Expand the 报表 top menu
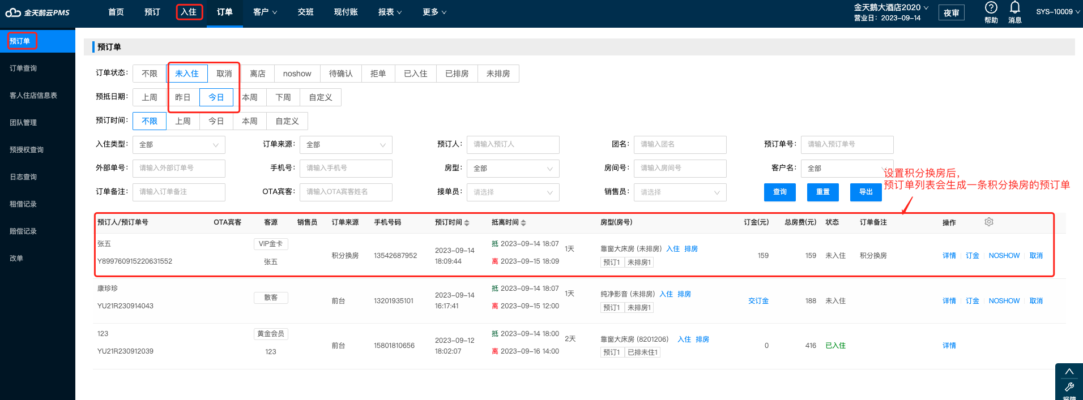Image resolution: width=1083 pixels, height=400 pixels. pos(390,12)
